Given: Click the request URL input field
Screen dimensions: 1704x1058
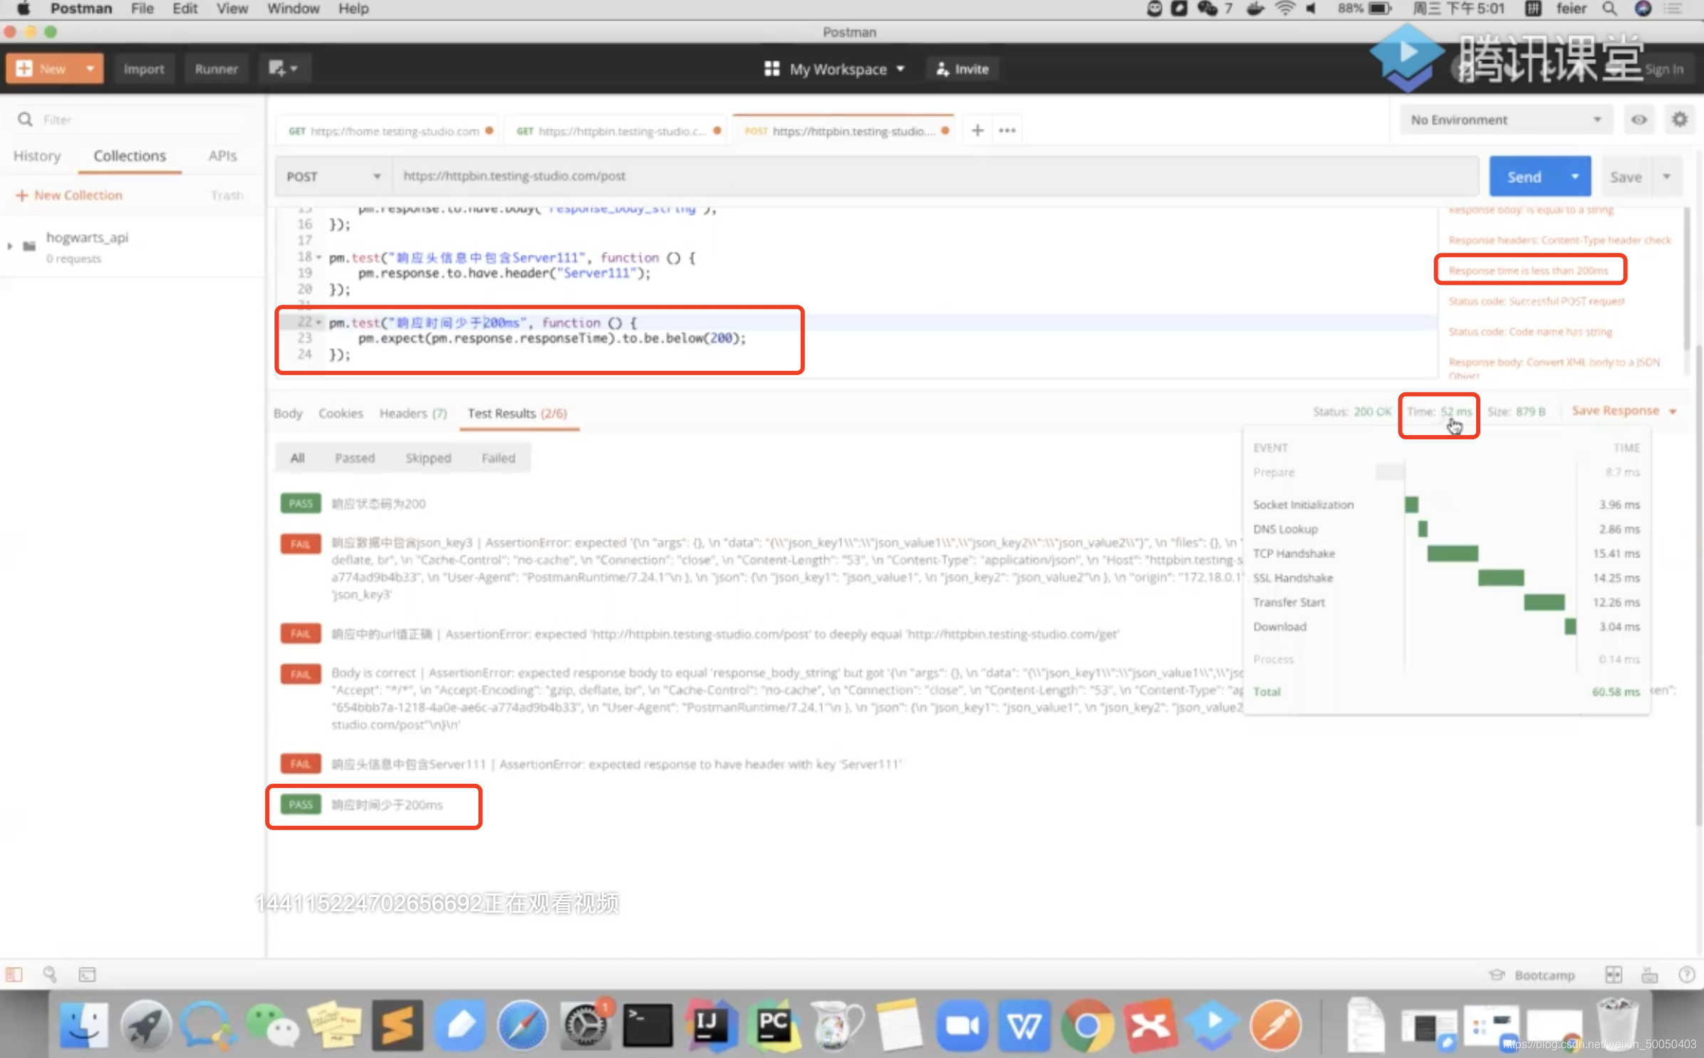Looking at the screenshot, I should pyautogui.click(x=926, y=176).
